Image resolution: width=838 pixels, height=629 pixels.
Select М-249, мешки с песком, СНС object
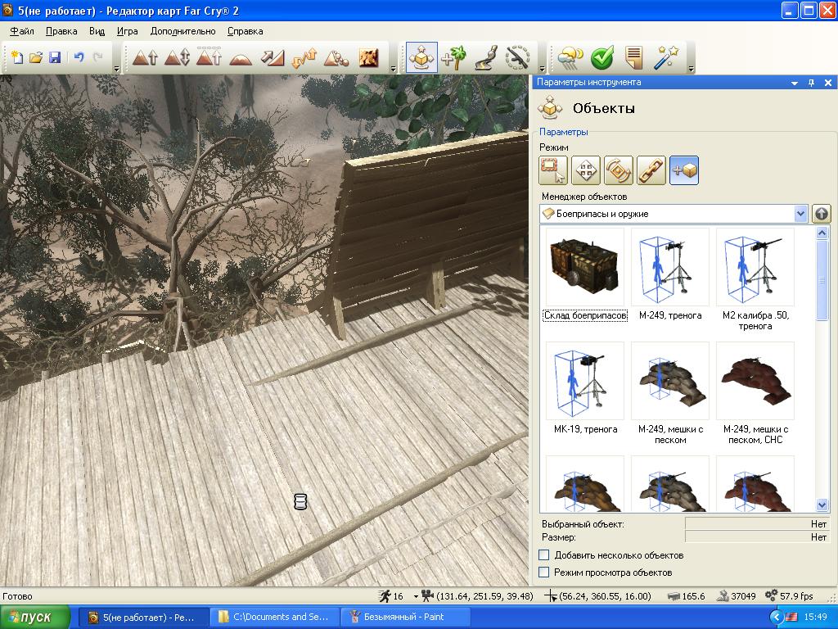755,394
